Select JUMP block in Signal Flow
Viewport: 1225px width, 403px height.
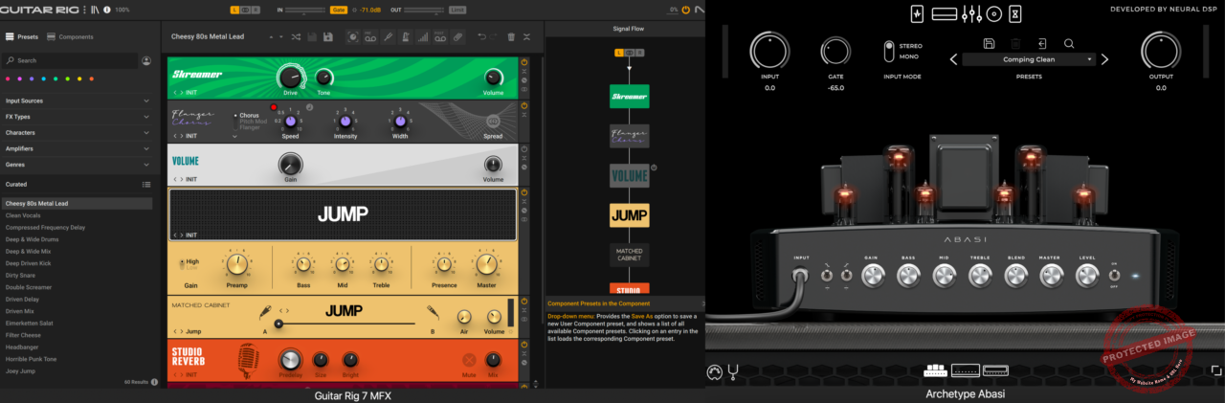630,215
